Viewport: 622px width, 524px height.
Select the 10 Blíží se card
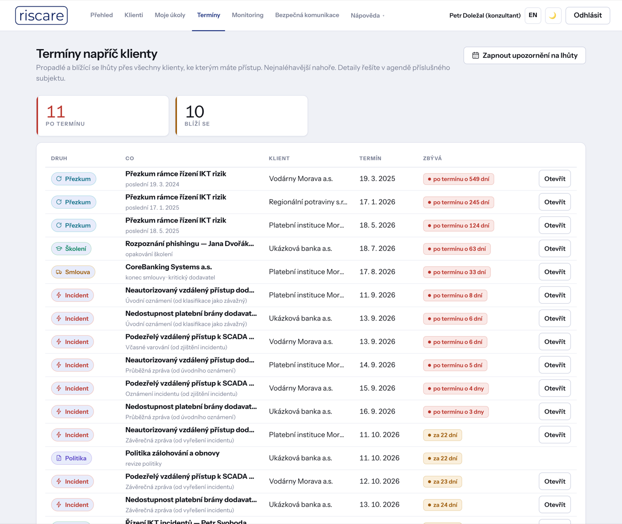[242, 116]
